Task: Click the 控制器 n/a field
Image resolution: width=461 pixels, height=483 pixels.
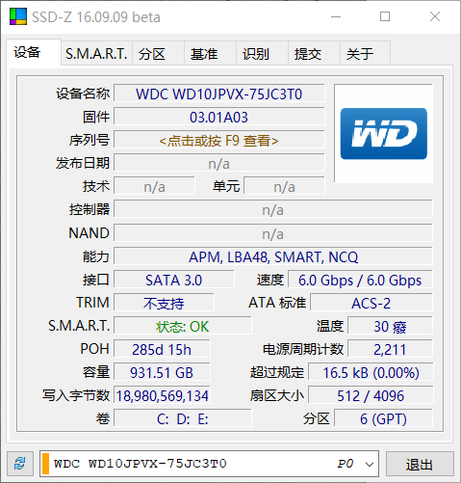Action: (x=273, y=209)
